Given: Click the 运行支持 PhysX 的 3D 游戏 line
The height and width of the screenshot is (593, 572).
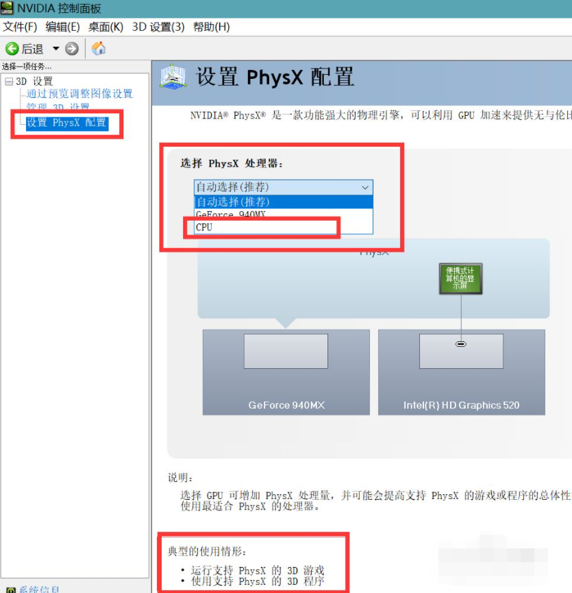Looking at the screenshot, I should (x=258, y=570).
